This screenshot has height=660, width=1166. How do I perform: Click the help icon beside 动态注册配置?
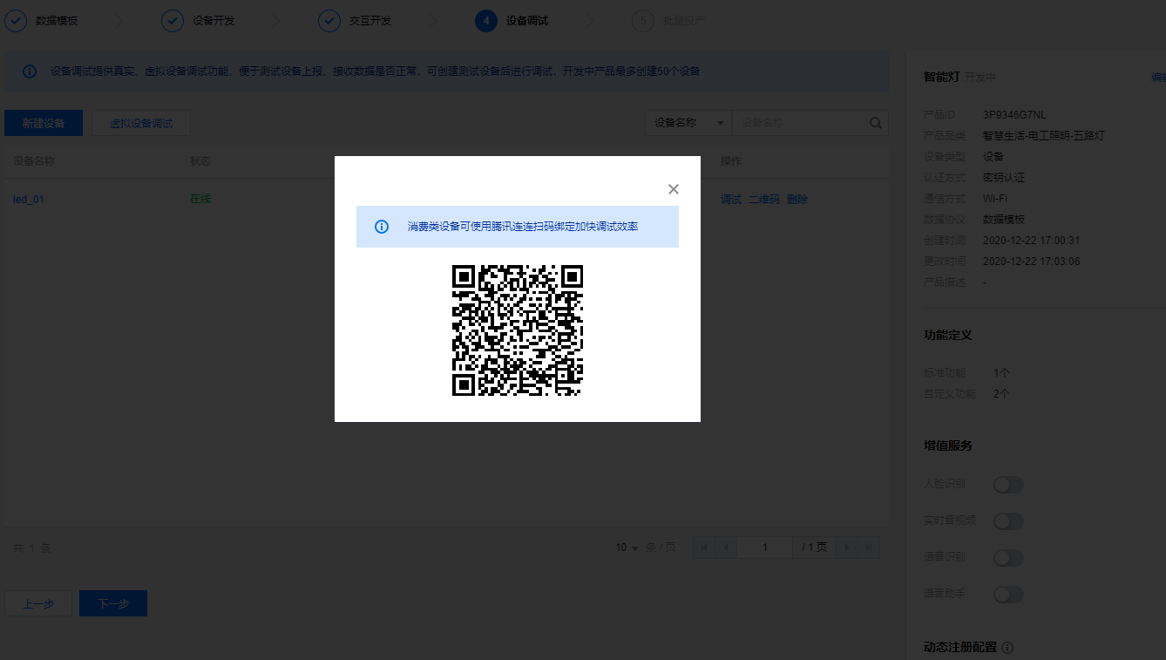(x=1007, y=648)
